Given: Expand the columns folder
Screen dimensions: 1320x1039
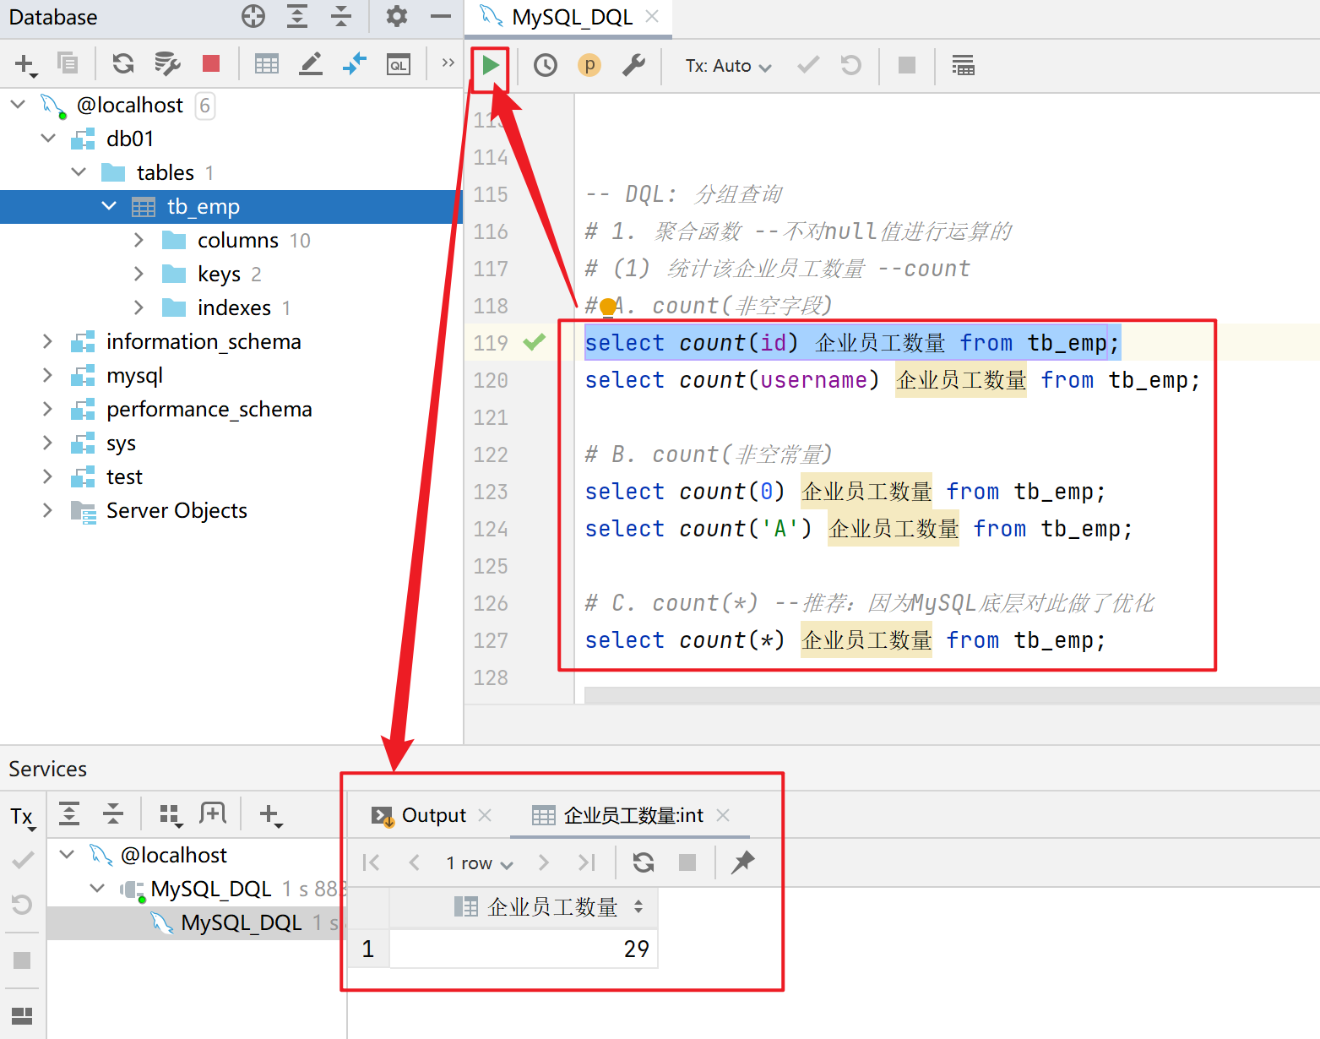Looking at the screenshot, I should point(139,240).
